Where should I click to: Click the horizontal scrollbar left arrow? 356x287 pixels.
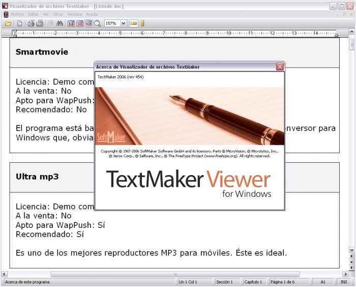pos(4,274)
